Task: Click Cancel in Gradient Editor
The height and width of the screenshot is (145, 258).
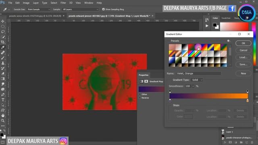Action: [x=243, y=50]
